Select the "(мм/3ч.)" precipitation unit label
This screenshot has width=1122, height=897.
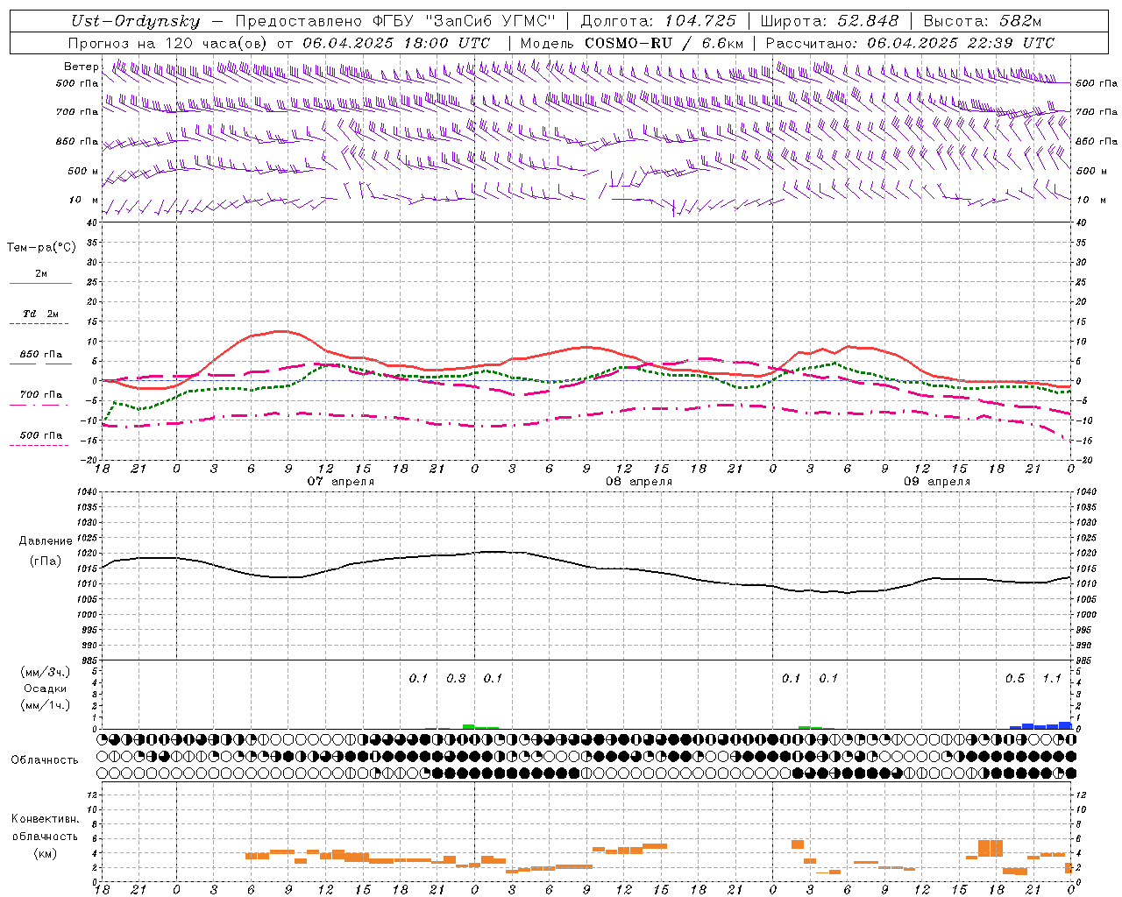tap(46, 672)
